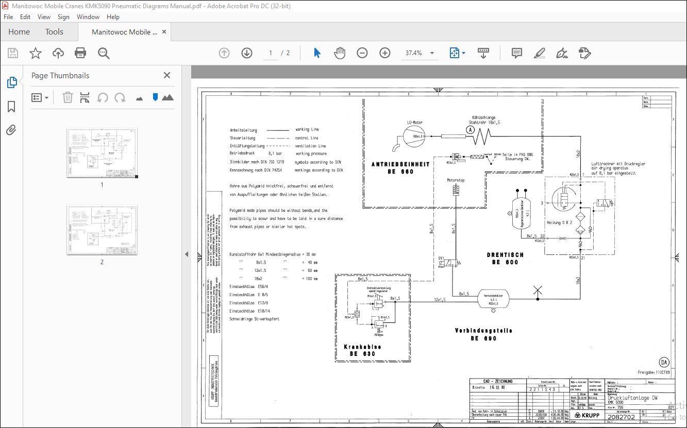
Task: Open the Page Thumbnails sidebar icon
Action: (11, 82)
